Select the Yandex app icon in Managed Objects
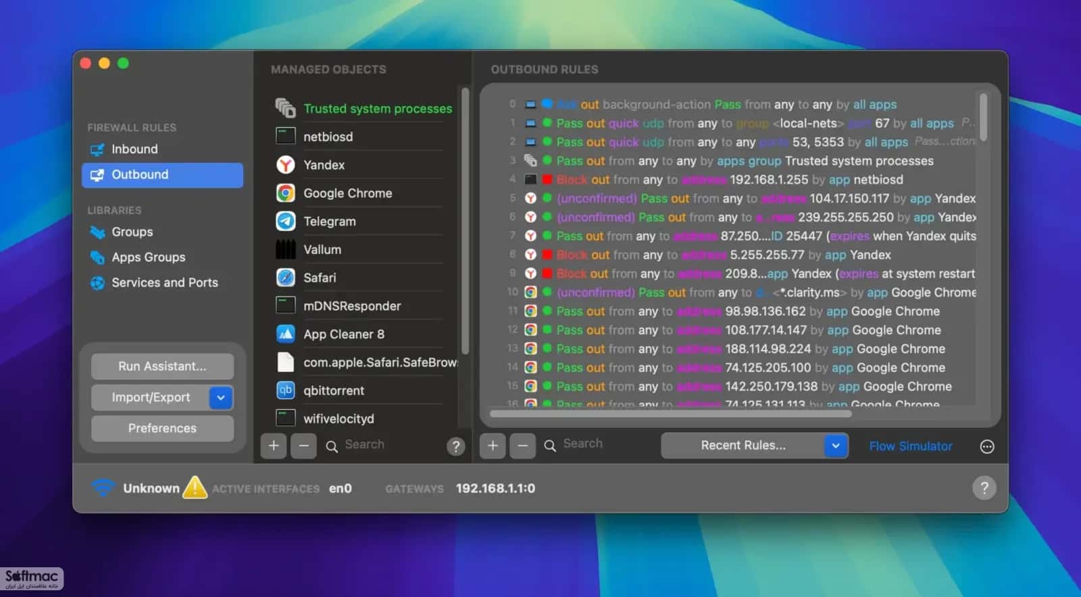Image resolution: width=1081 pixels, height=597 pixels. pos(286,165)
